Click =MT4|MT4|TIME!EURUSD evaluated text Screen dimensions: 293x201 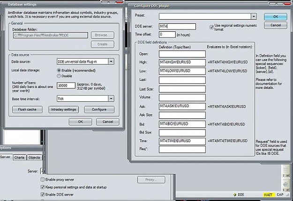227,141
